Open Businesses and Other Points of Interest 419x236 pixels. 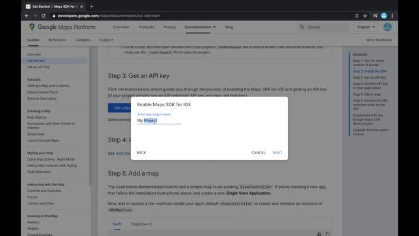(51, 126)
